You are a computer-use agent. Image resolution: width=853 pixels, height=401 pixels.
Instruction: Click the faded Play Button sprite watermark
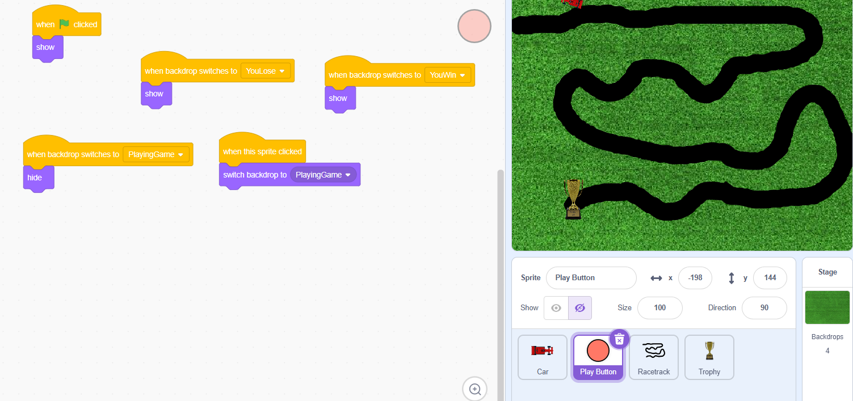474,26
